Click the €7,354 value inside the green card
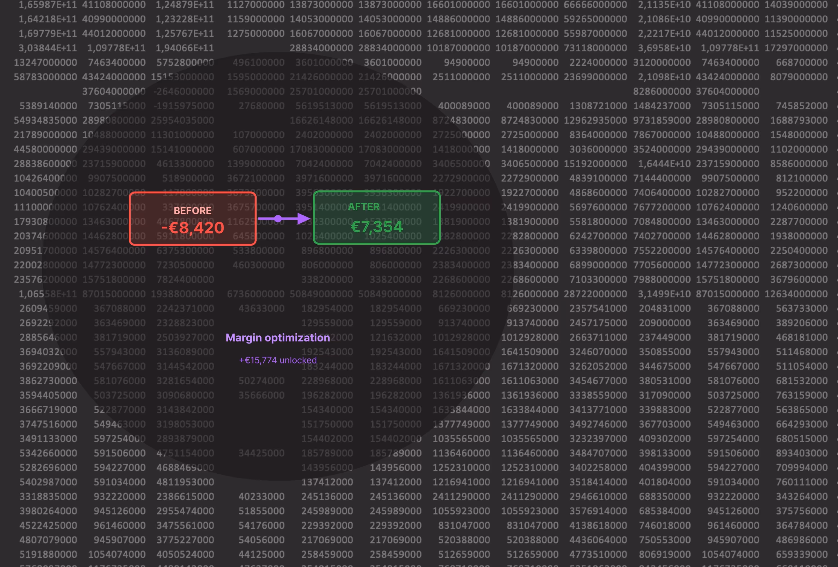 (376, 227)
